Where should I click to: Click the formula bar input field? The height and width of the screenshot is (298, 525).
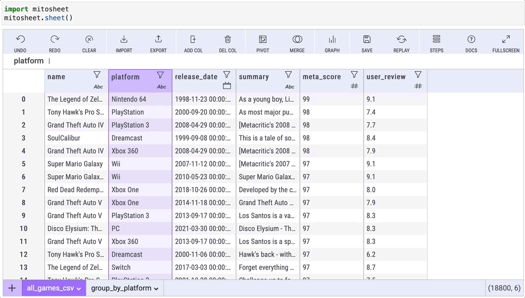pyautogui.click(x=259, y=61)
